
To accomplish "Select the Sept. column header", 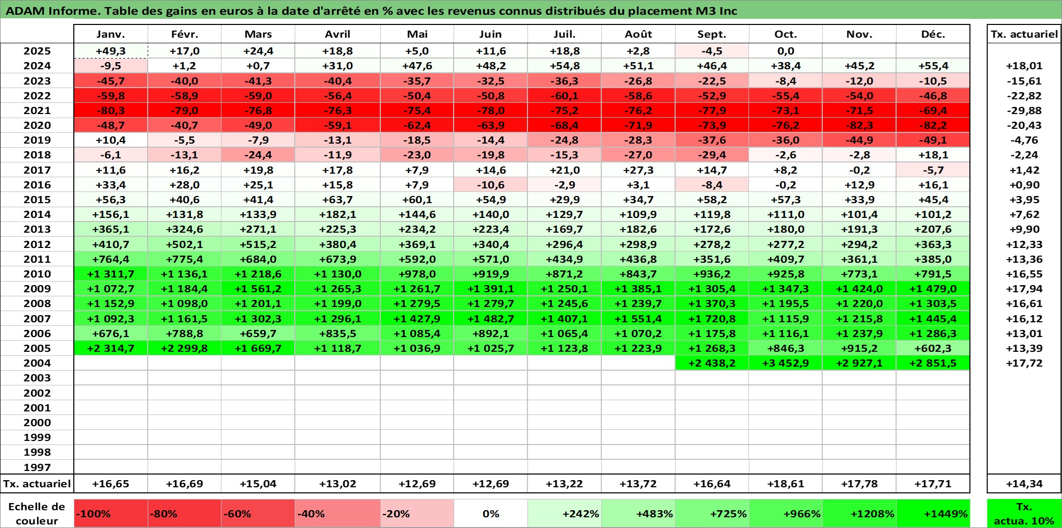I will coord(712,34).
